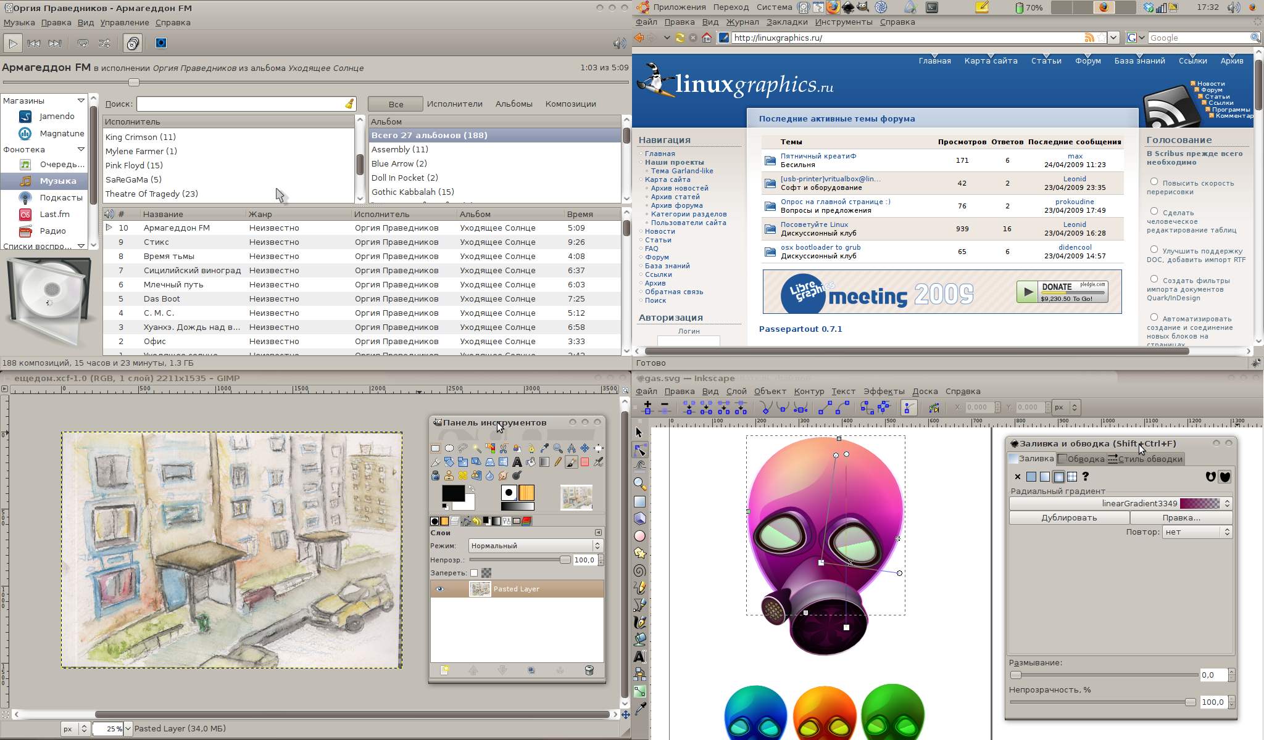The image size is (1264, 740).
Task: Click Inkscape 'Правка...' gradient button
Action: click(x=1181, y=517)
